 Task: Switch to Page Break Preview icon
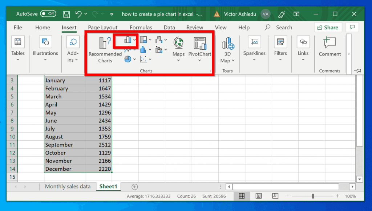click(275, 196)
